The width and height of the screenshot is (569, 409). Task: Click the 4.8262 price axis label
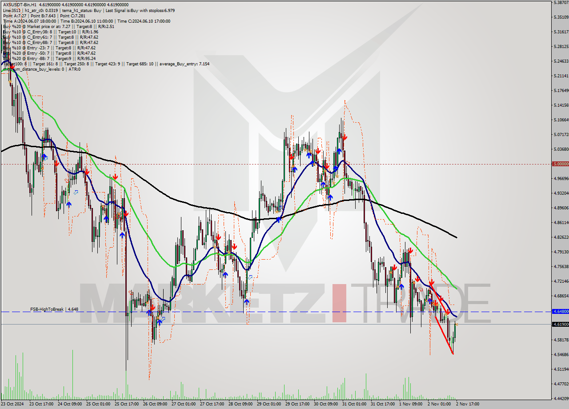[561, 237]
